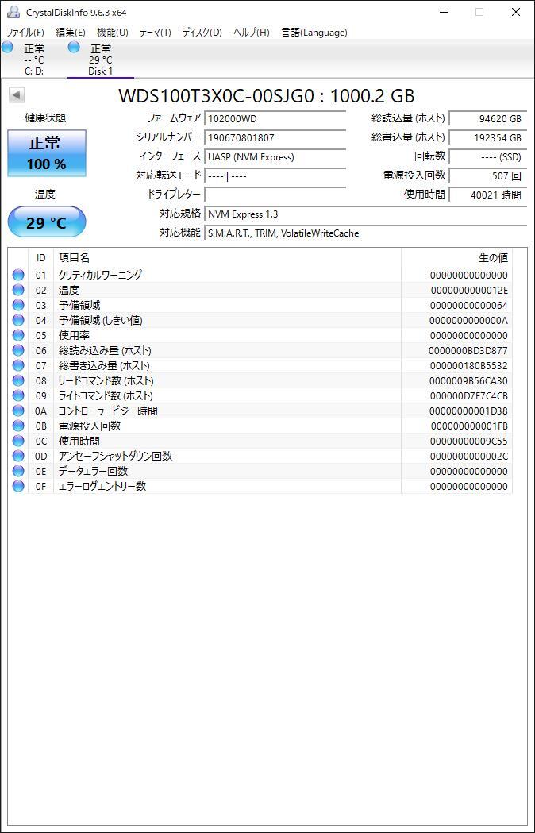Click status orb next to エラーログエントリー数
This screenshot has height=833, width=535.
18,486
